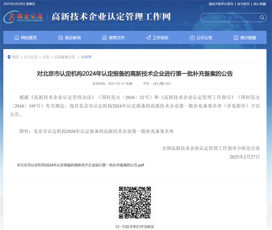The width and height of the screenshot is (272, 230).
Task: Click the 高企认定 site logo
Action: coord(24,17)
